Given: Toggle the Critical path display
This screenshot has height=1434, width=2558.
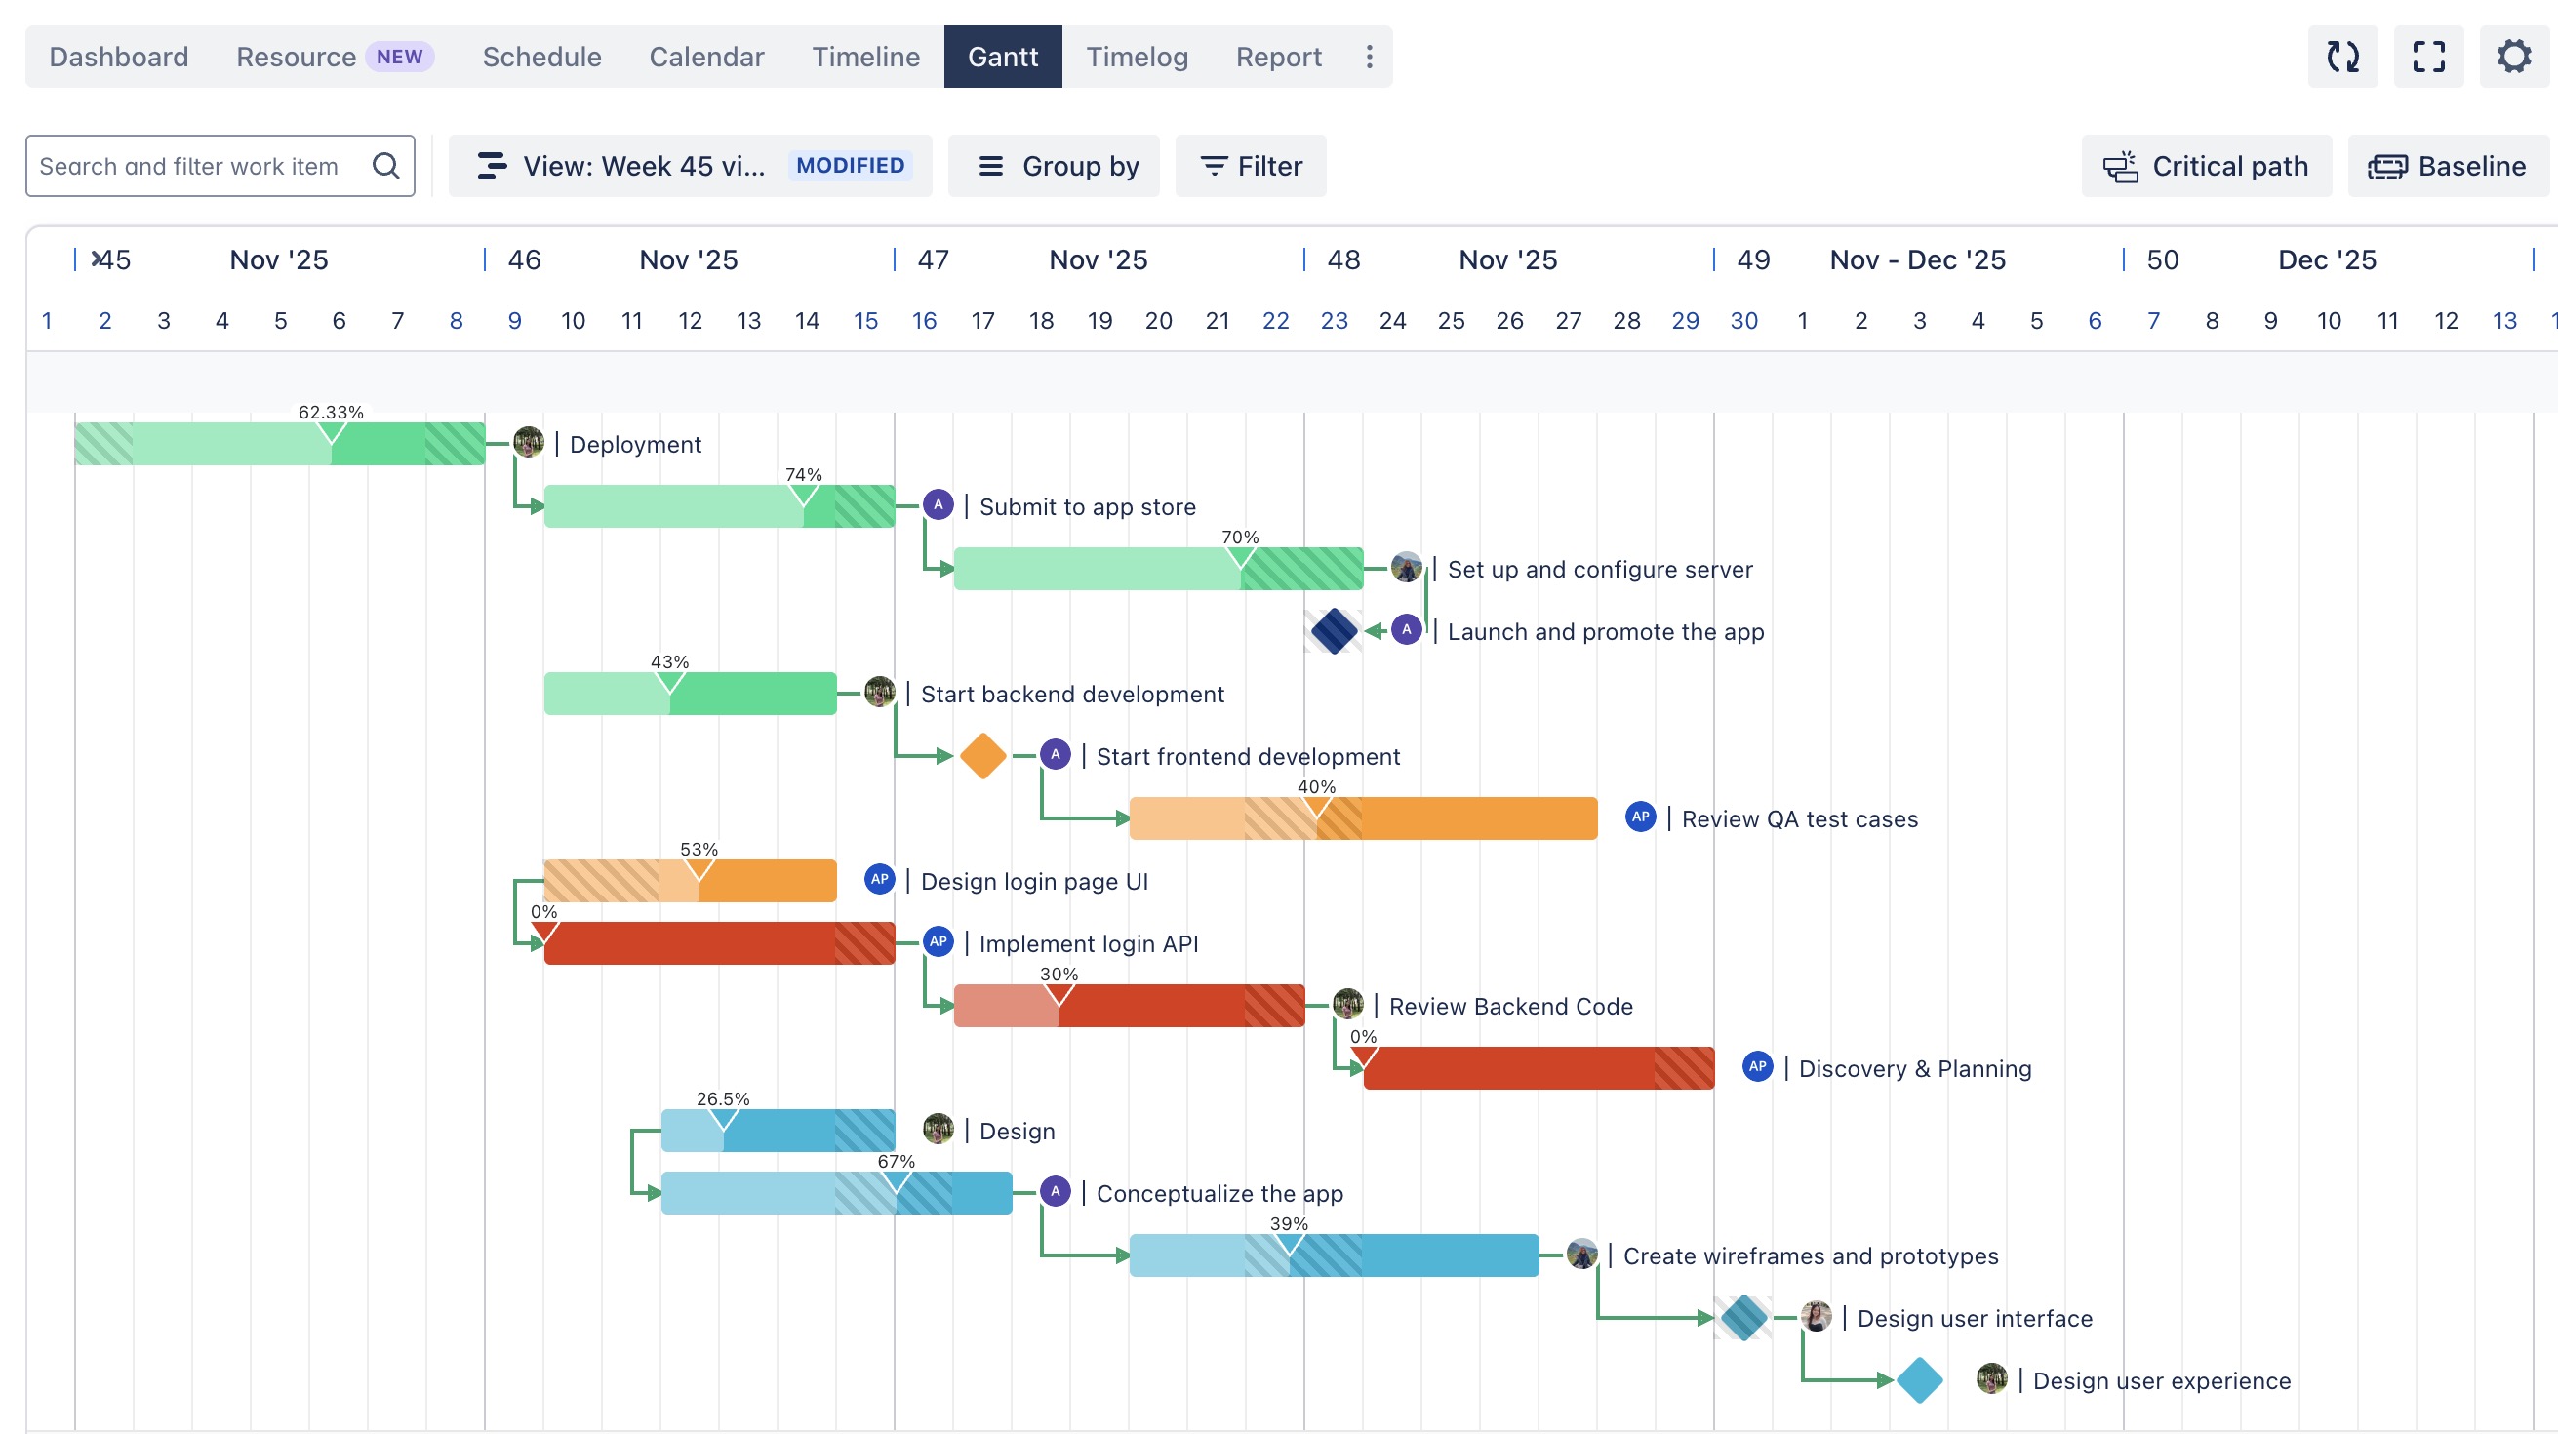Looking at the screenshot, I should click(2206, 166).
